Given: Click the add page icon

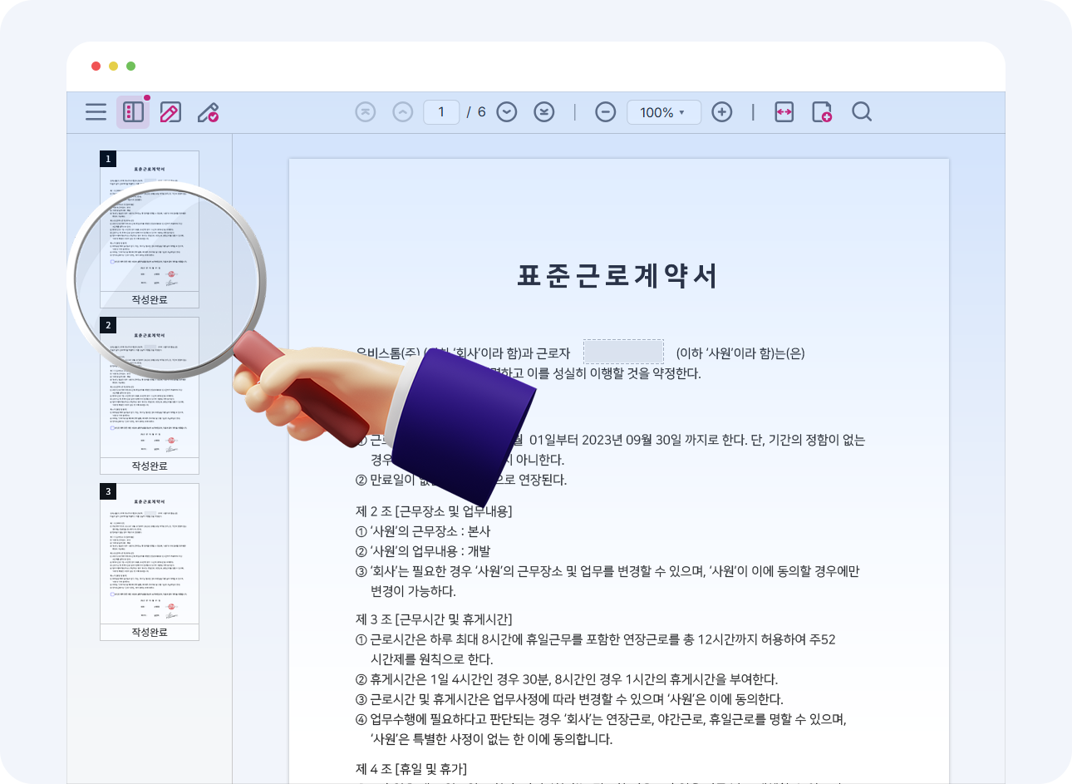Looking at the screenshot, I should (x=822, y=112).
